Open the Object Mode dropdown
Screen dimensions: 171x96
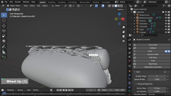(14, 6)
